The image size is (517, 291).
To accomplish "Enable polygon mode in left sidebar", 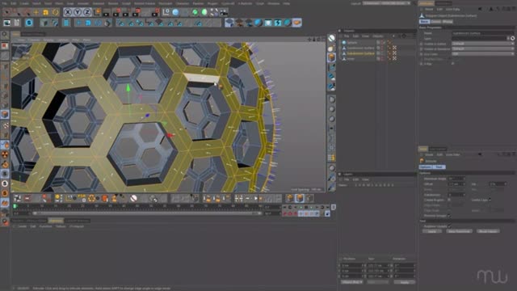I will (5, 114).
